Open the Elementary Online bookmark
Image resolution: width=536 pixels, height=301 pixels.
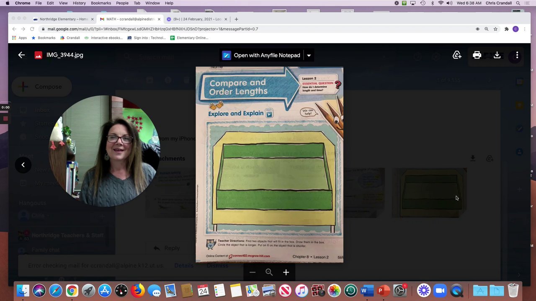point(189,38)
